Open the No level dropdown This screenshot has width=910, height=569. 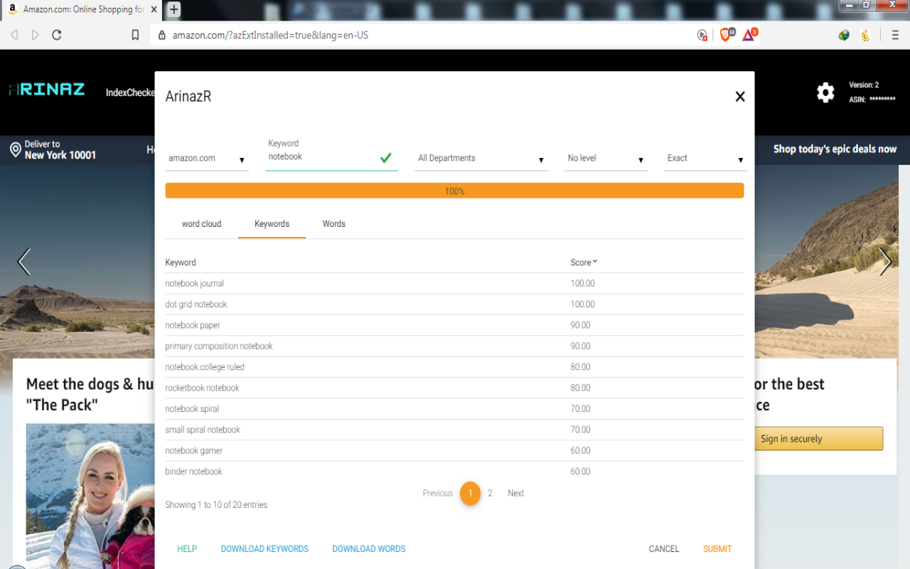(606, 159)
